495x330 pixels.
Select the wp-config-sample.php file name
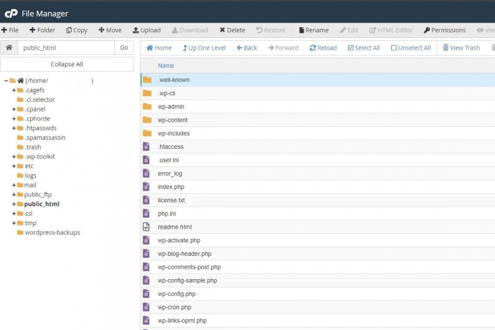[188, 280]
